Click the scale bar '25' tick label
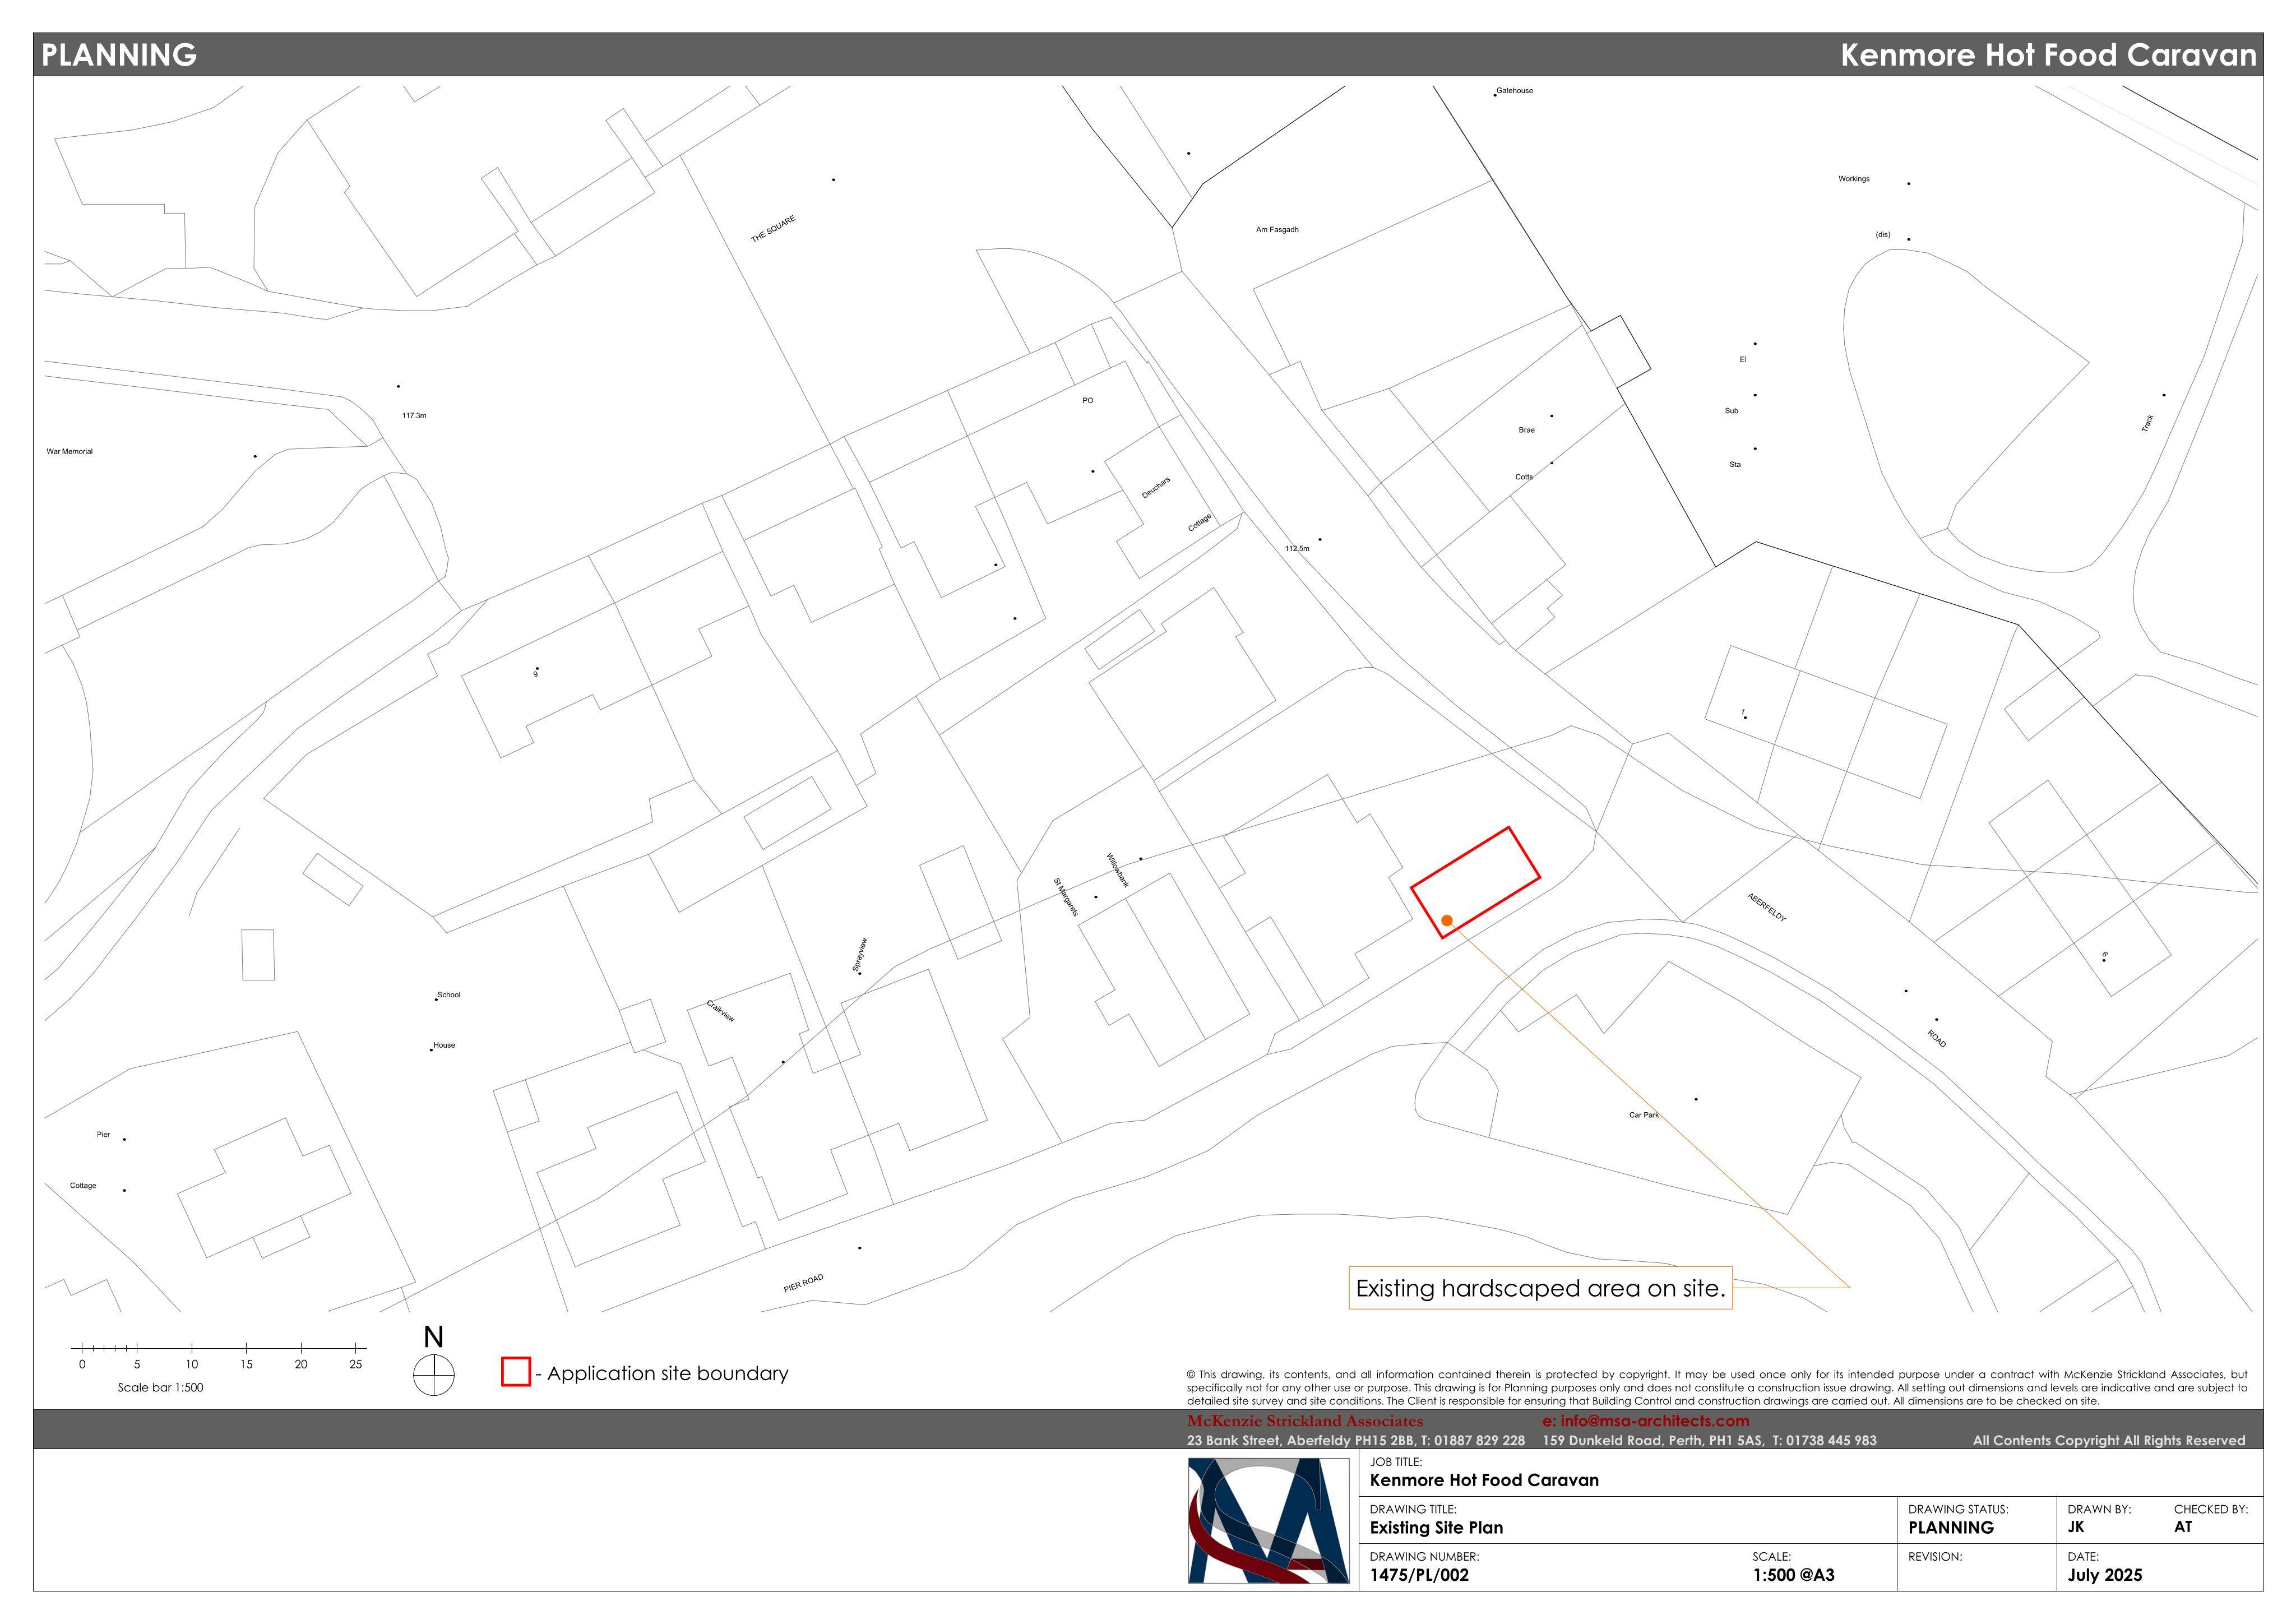This screenshot has width=2296, height=1624. (x=355, y=1365)
